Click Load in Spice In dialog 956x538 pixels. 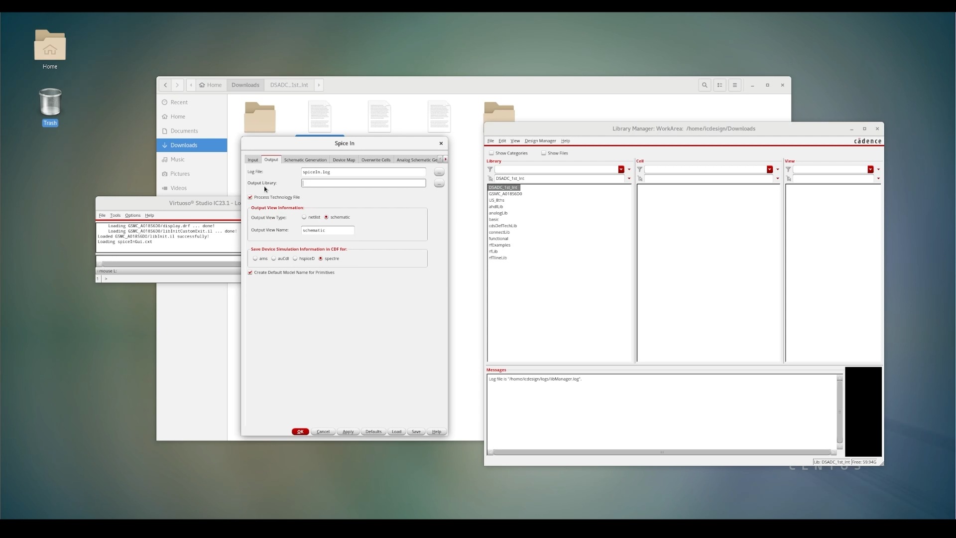tap(396, 432)
